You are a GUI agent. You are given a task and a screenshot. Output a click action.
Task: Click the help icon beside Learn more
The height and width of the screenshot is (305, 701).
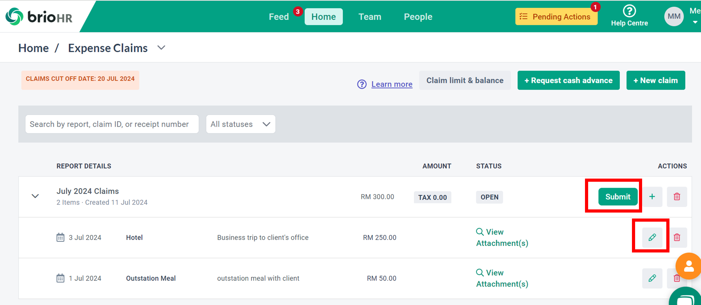click(362, 84)
